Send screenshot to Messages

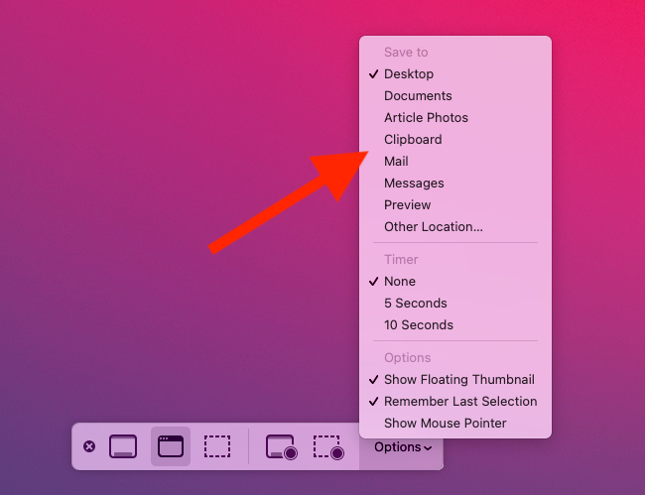(x=455, y=183)
